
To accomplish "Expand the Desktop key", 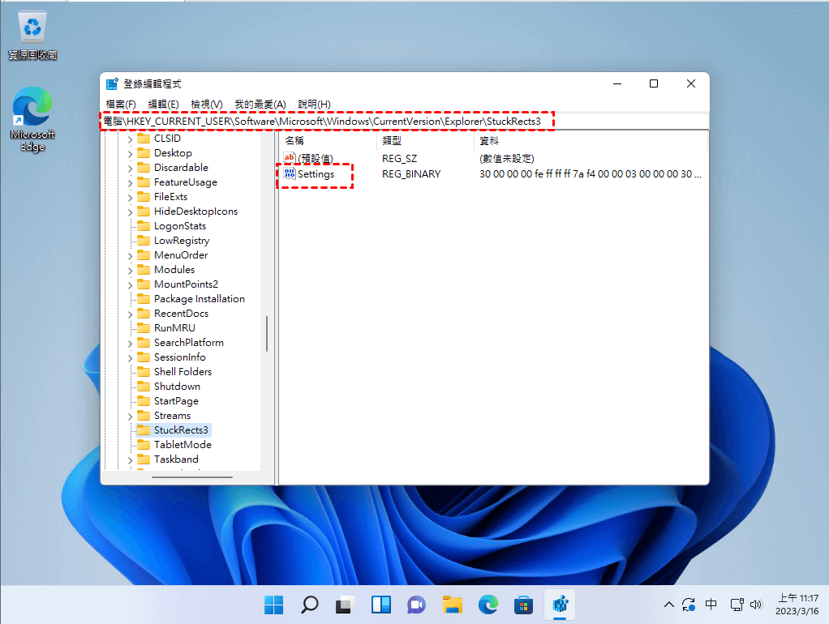I will 130,154.
